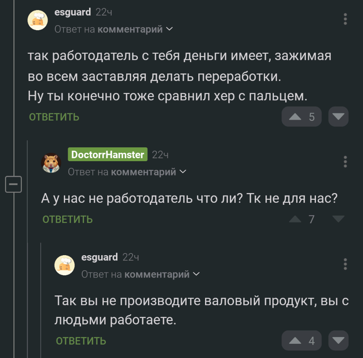363x358 pixels.
Task: Open DoctorrHamster's profile via green username
Action: 108,154
